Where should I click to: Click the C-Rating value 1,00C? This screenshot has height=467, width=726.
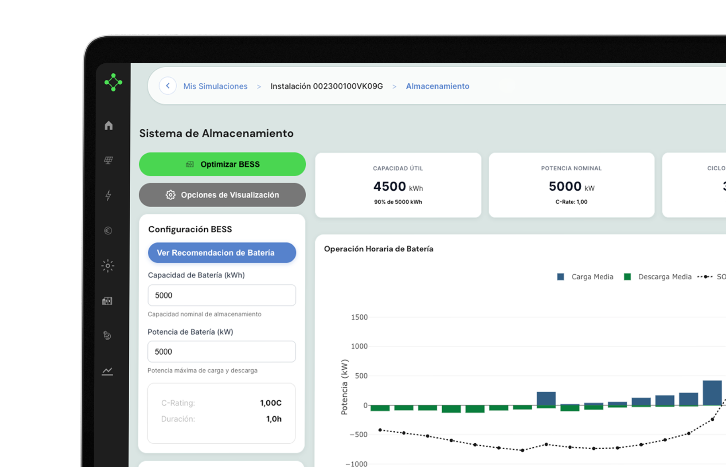(270, 403)
